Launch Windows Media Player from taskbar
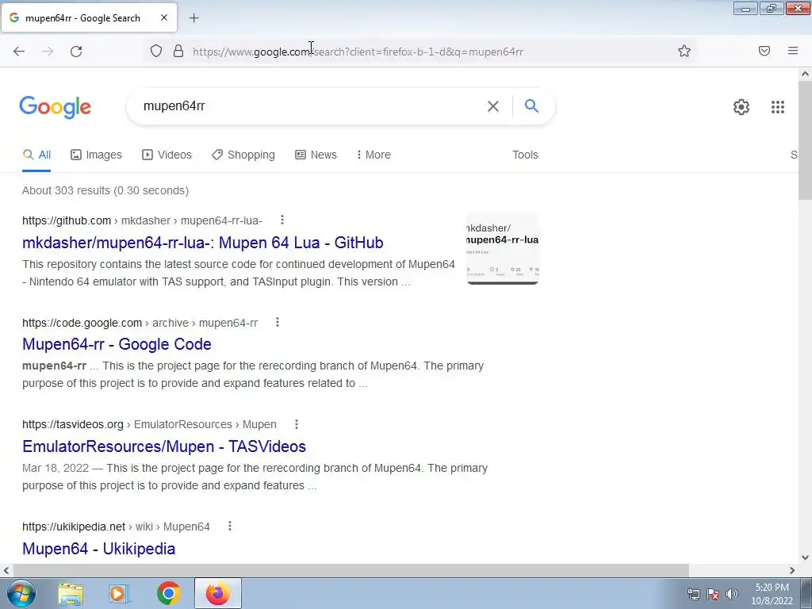The width and height of the screenshot is (812, 609). pos(119,593)
